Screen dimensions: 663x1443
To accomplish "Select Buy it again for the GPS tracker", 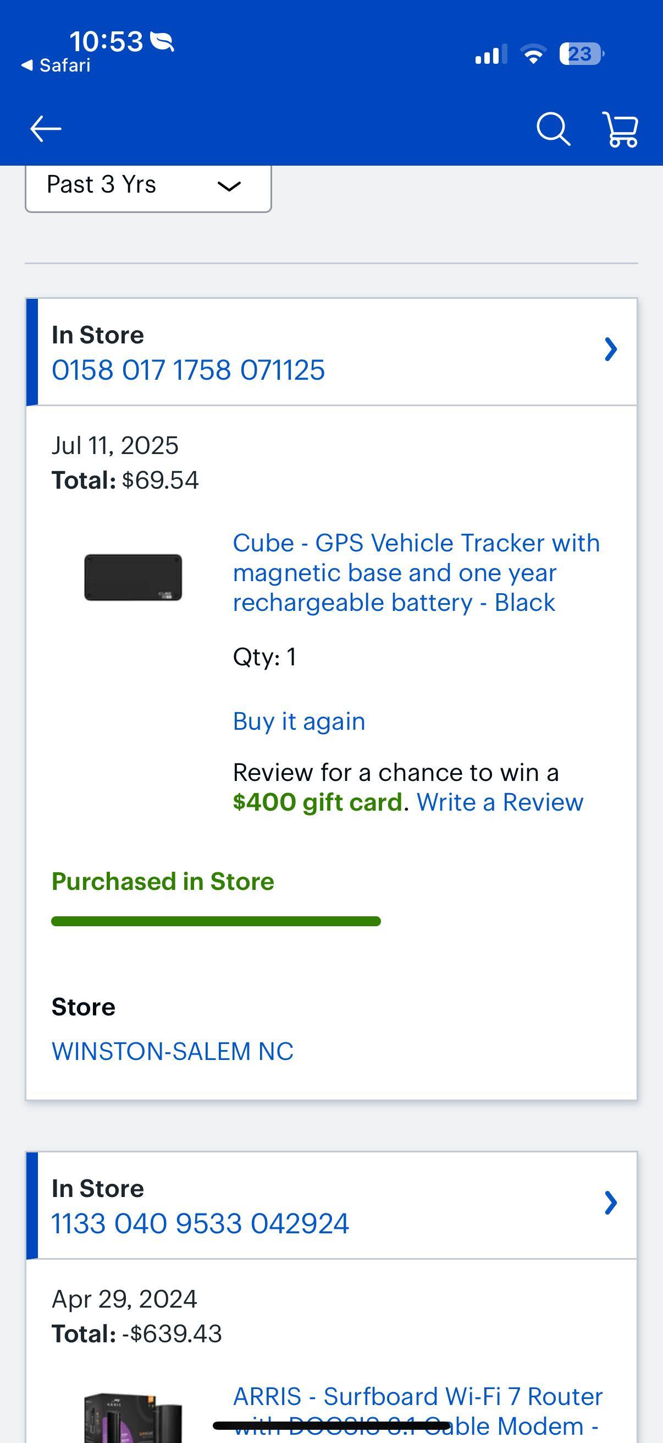I will click(298, 721).
